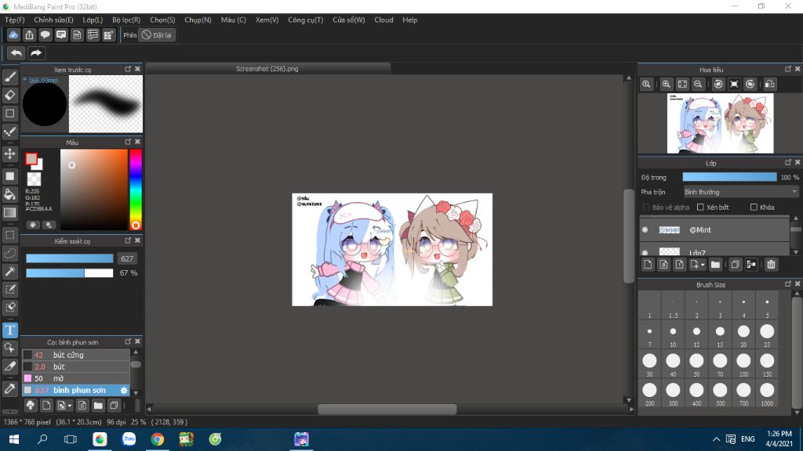Open the Tệp(F) menu

pyautogui.click(x=14, y=20)
